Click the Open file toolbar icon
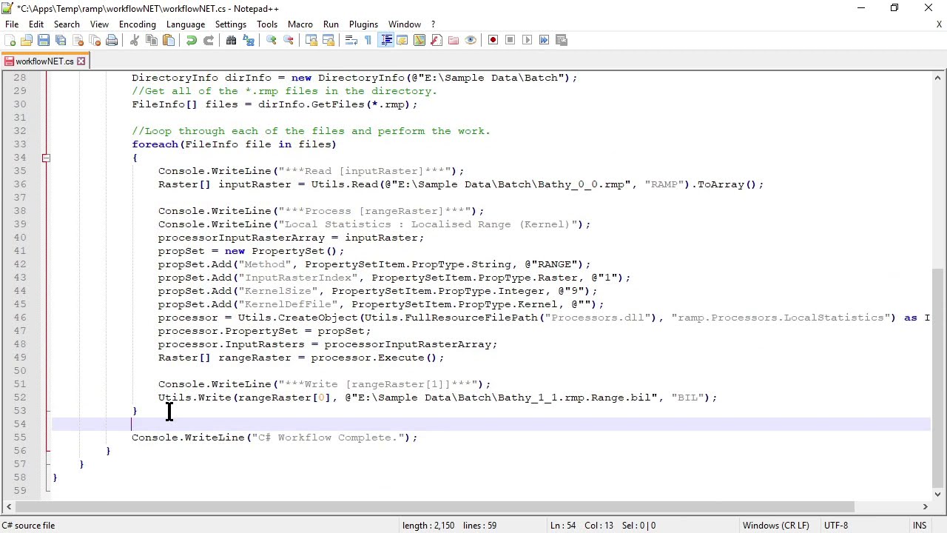947x533 pixels. [27, 40]
